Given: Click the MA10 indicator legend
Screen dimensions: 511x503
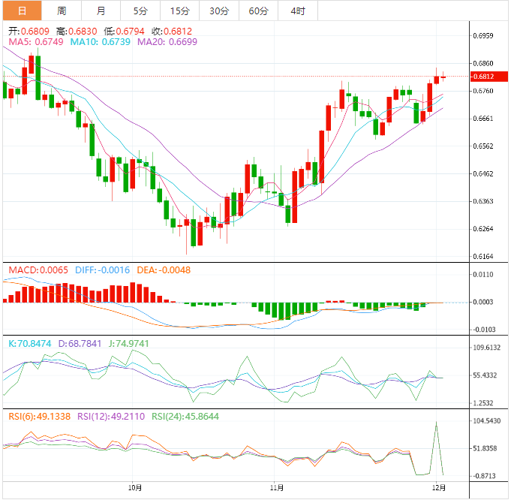Looking at the screenshot, I should (101, 42).
